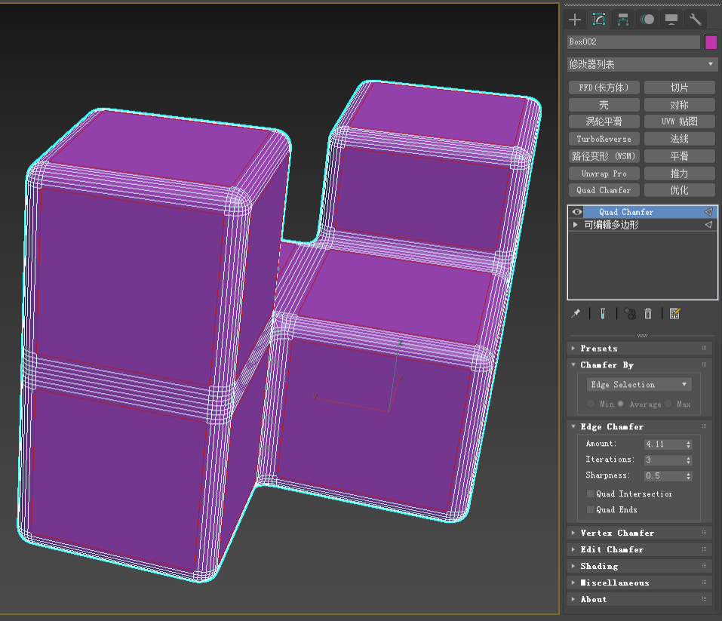Remove modifier with the trash icon
The width and height of the screenshot is (722, 621).
coord(648,313)
